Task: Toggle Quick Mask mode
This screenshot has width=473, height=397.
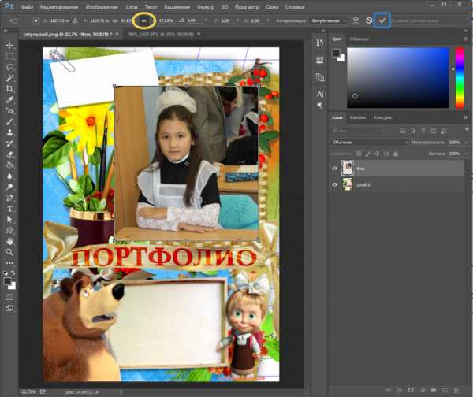Action: point(9,298)
